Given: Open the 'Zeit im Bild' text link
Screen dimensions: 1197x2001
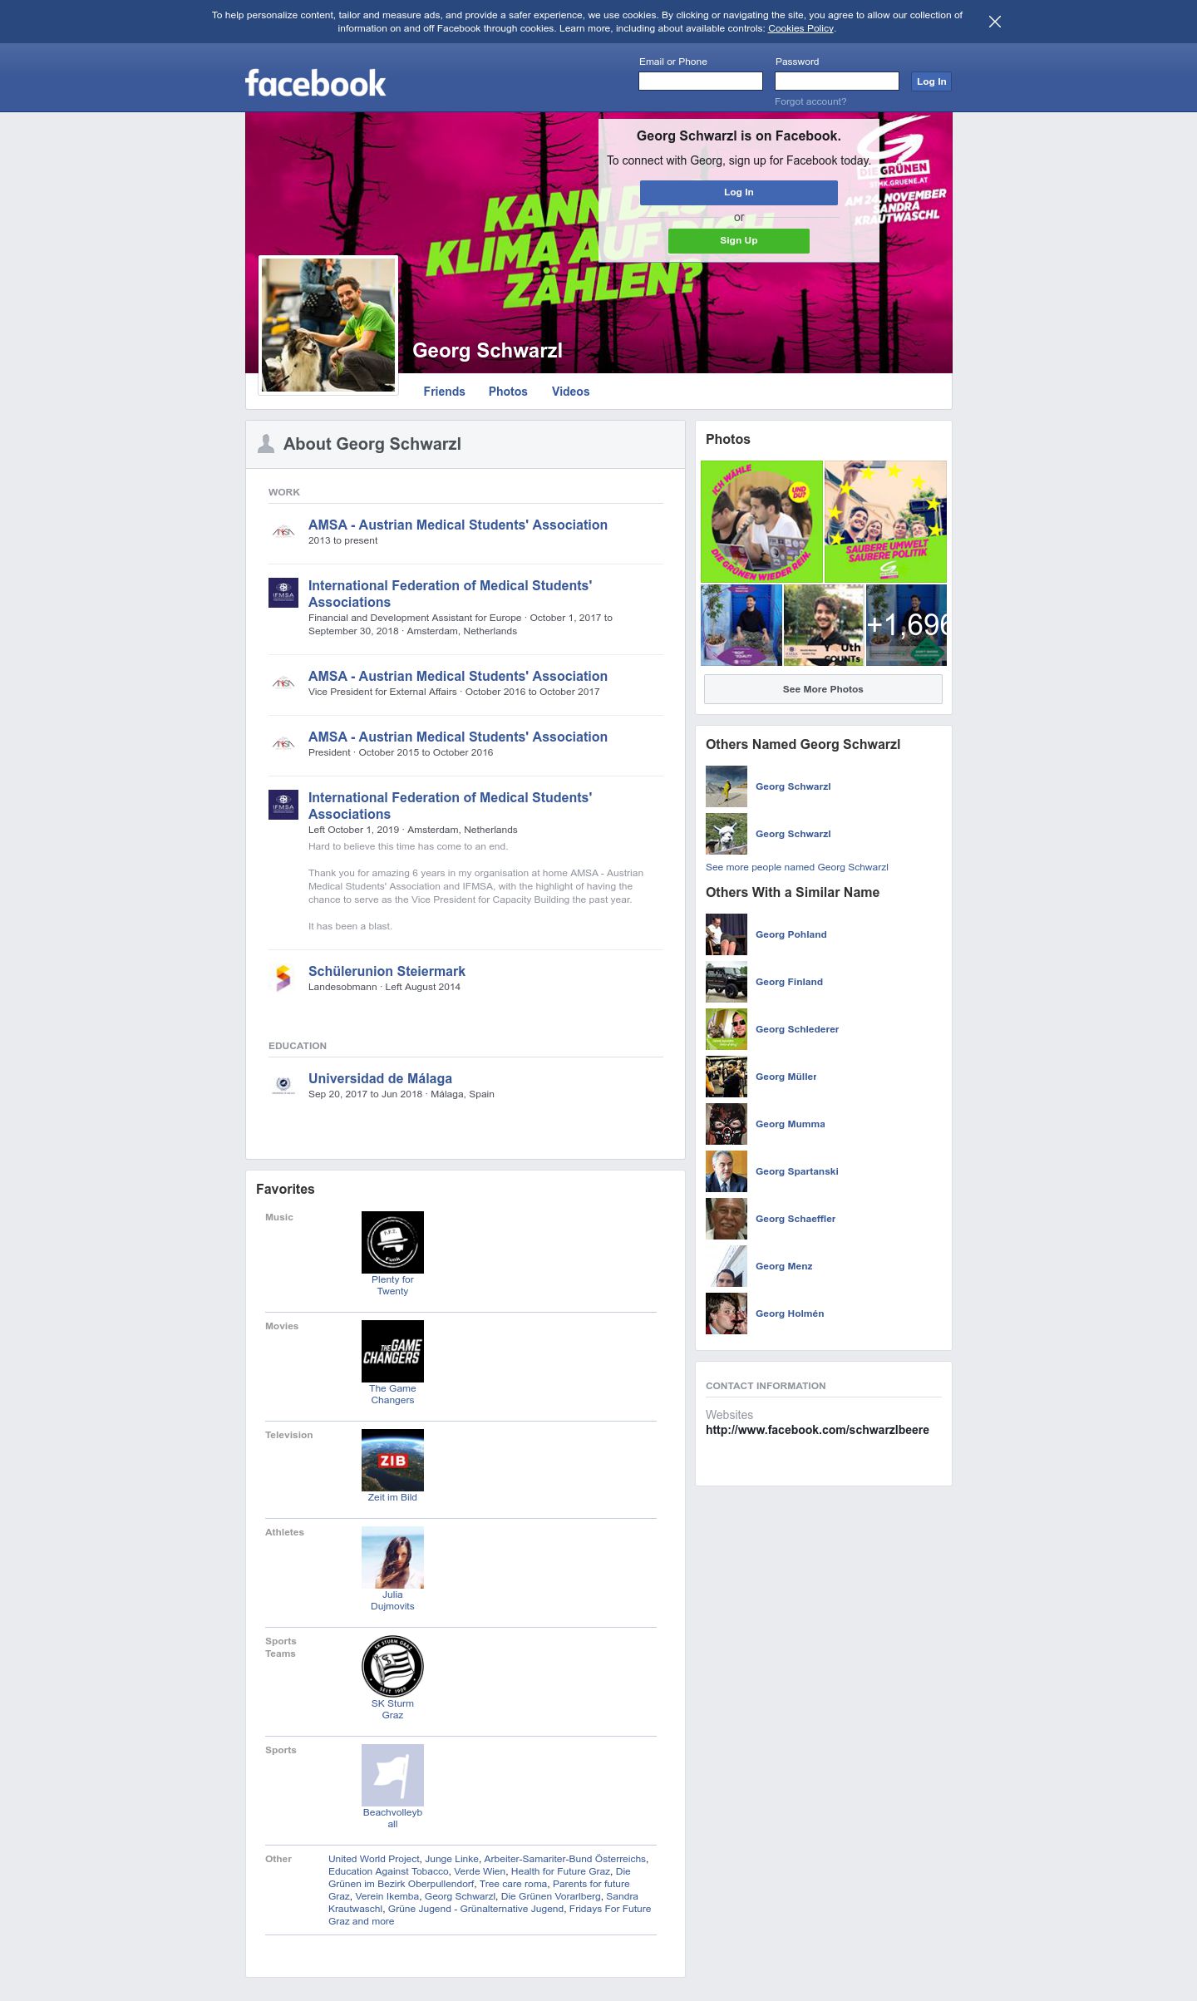Looking at the screenshot, I should click(x=392, y=1497).
